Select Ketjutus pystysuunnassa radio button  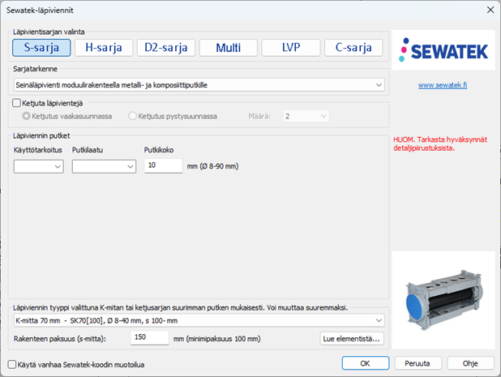click(134, 116)
